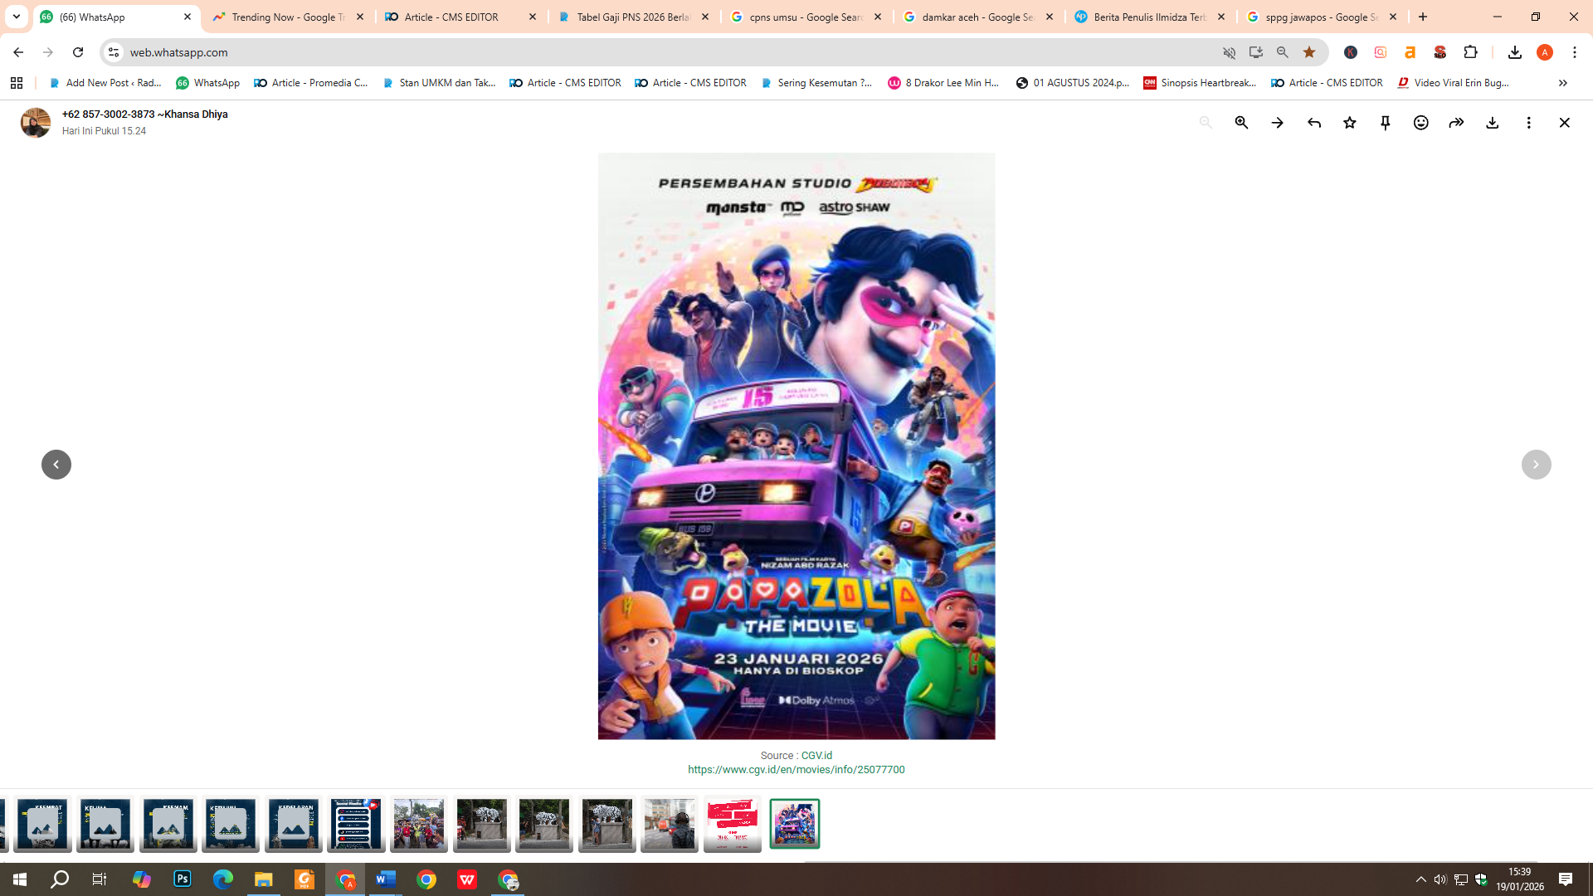Open the Chrome profile avatar menu
The image size is (1593, 896).
tap(1545, 52)
